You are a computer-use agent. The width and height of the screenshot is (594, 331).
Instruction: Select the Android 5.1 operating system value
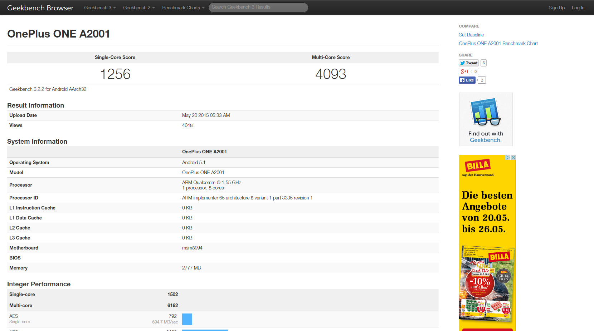[x=194, y=162]
